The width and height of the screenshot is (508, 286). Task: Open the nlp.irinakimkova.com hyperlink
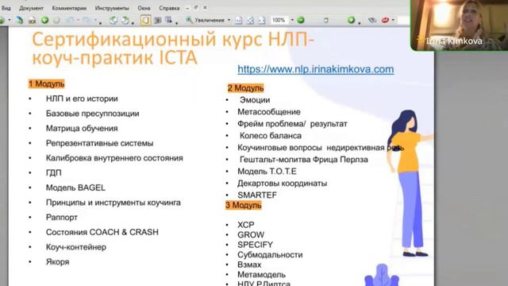tap(316, 69)
